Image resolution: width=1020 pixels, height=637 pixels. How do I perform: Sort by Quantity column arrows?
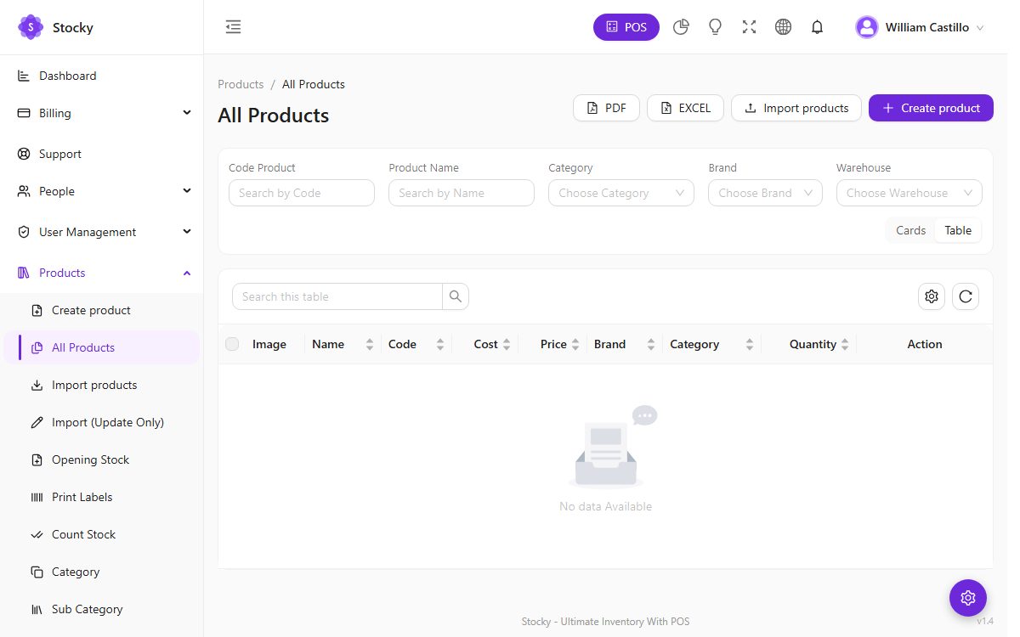(x=845, y=344)
